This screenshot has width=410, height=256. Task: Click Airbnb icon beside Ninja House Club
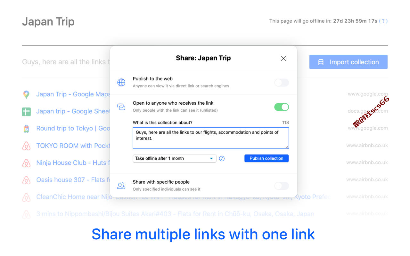pos(26,163)
